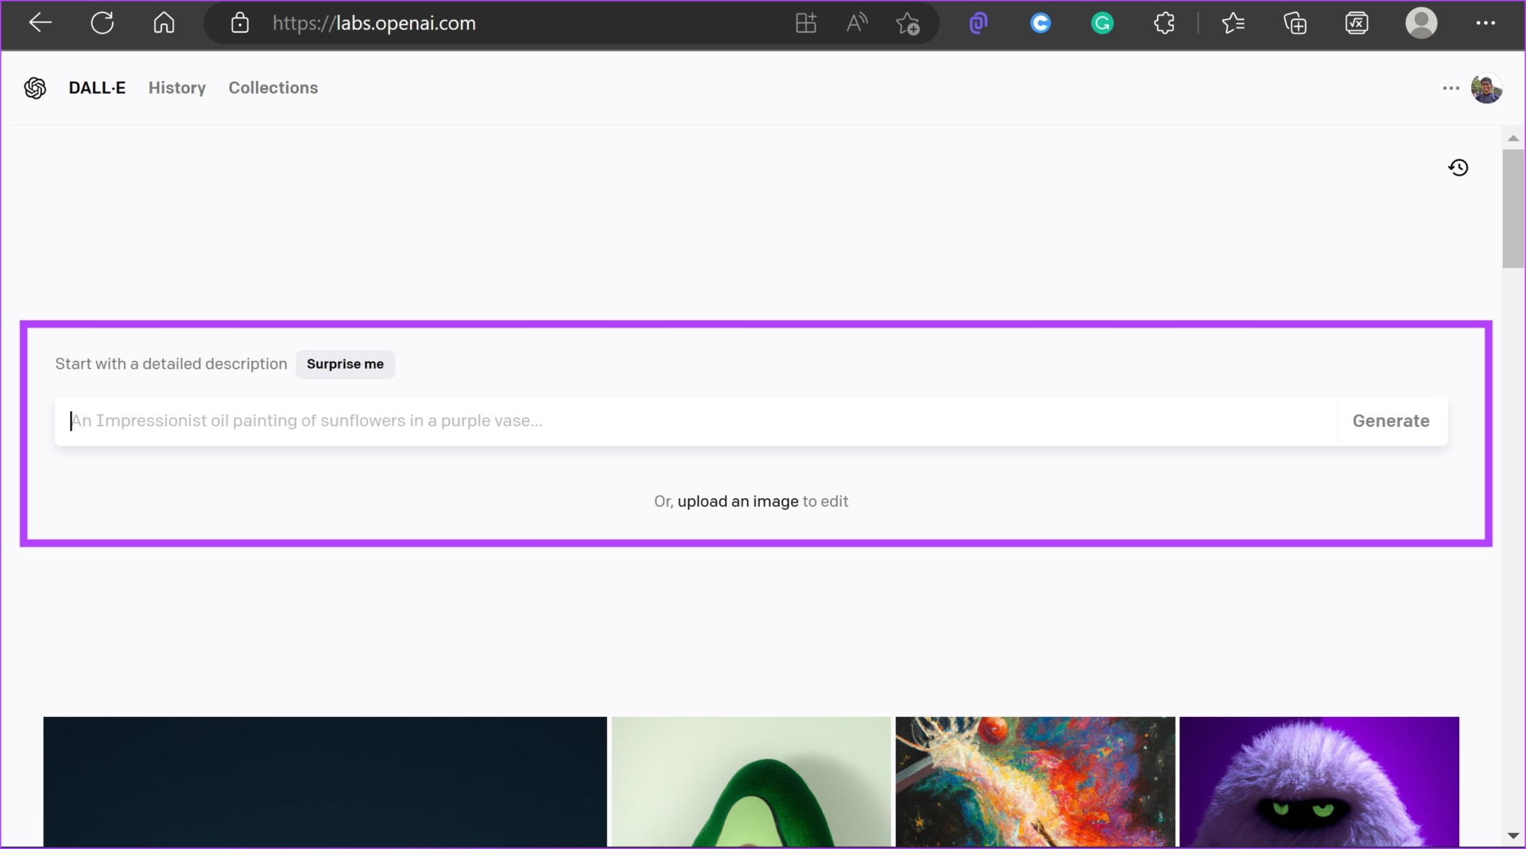Viewport: 1526px width, 849px height.
Task: Open the purple furry monster thumbnail
Action: point(1319,782)
